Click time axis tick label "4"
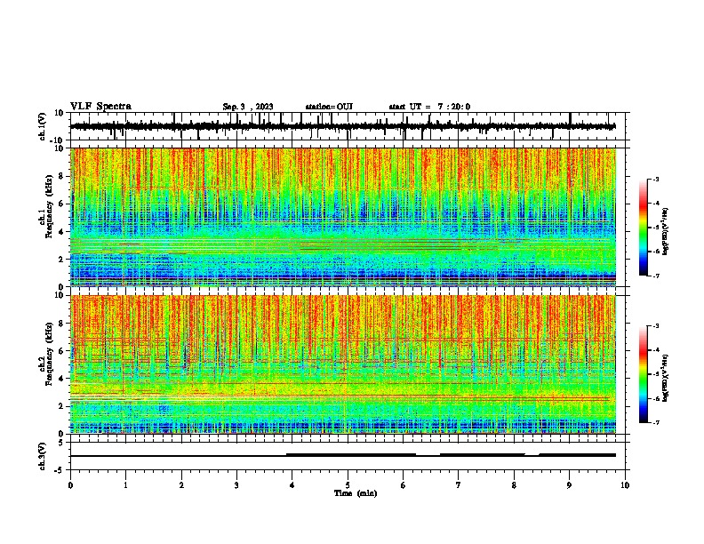The image size is (704, 544). coord(292,485)
